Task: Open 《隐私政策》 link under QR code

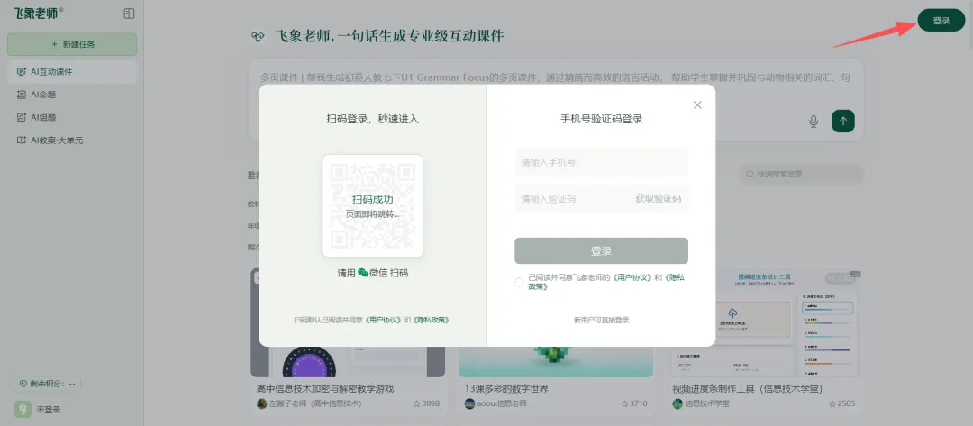Action: pos(431,320)
